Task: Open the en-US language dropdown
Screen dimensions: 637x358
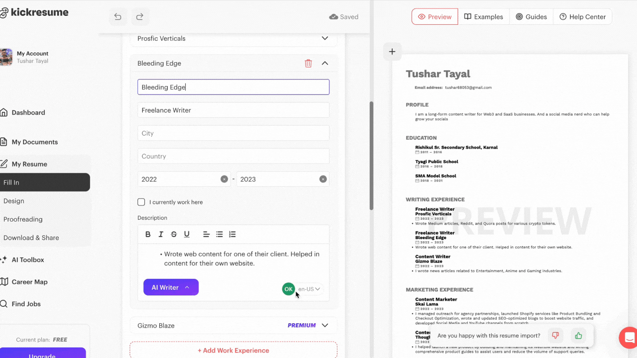Action: click(310, 289)
